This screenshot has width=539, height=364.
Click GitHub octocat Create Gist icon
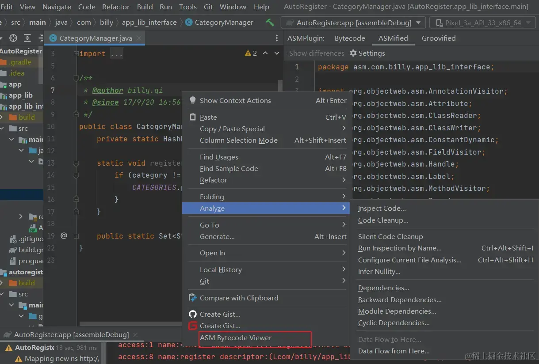(193, 314)
